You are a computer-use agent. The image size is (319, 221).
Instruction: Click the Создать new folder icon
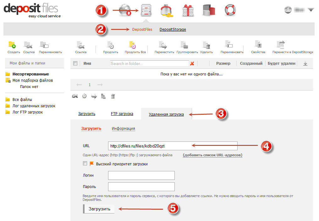pos(13,45)
